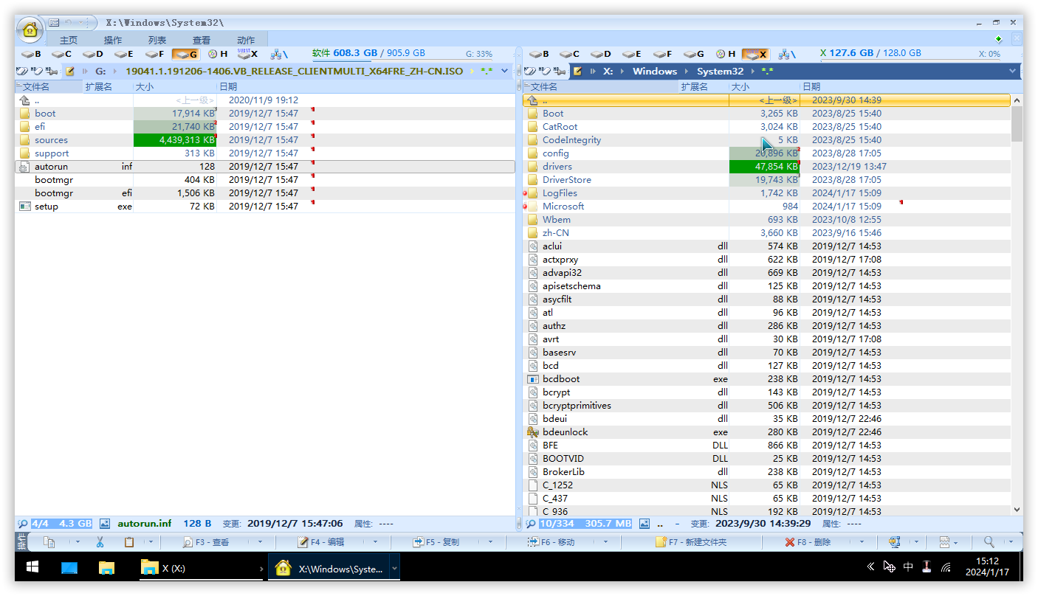The height and width of the screenshot is (596, 1038).
Task: Open the 操作 ribbon tab
Action: point(113,40)
